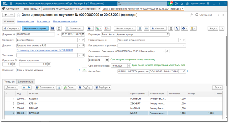Switch to Дополнительно tab
The image size is (229, 123).
coord(26,82)
